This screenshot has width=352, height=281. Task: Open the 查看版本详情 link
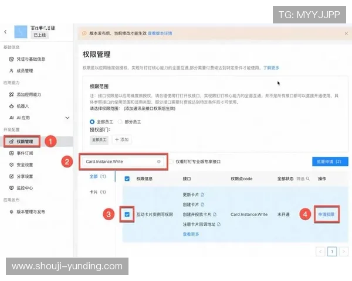click(160, 33)
